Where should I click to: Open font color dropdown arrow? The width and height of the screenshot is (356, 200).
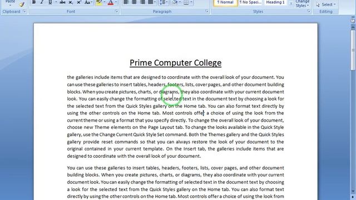point(116,2)
